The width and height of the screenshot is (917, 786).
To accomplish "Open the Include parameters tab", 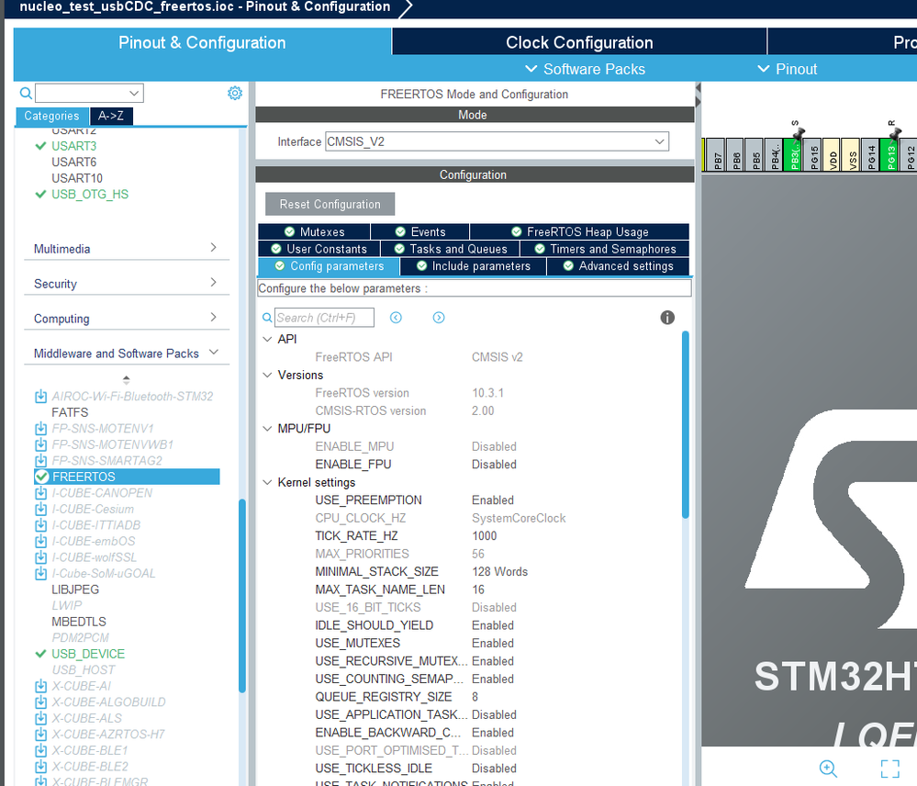I will click(473, 266).
